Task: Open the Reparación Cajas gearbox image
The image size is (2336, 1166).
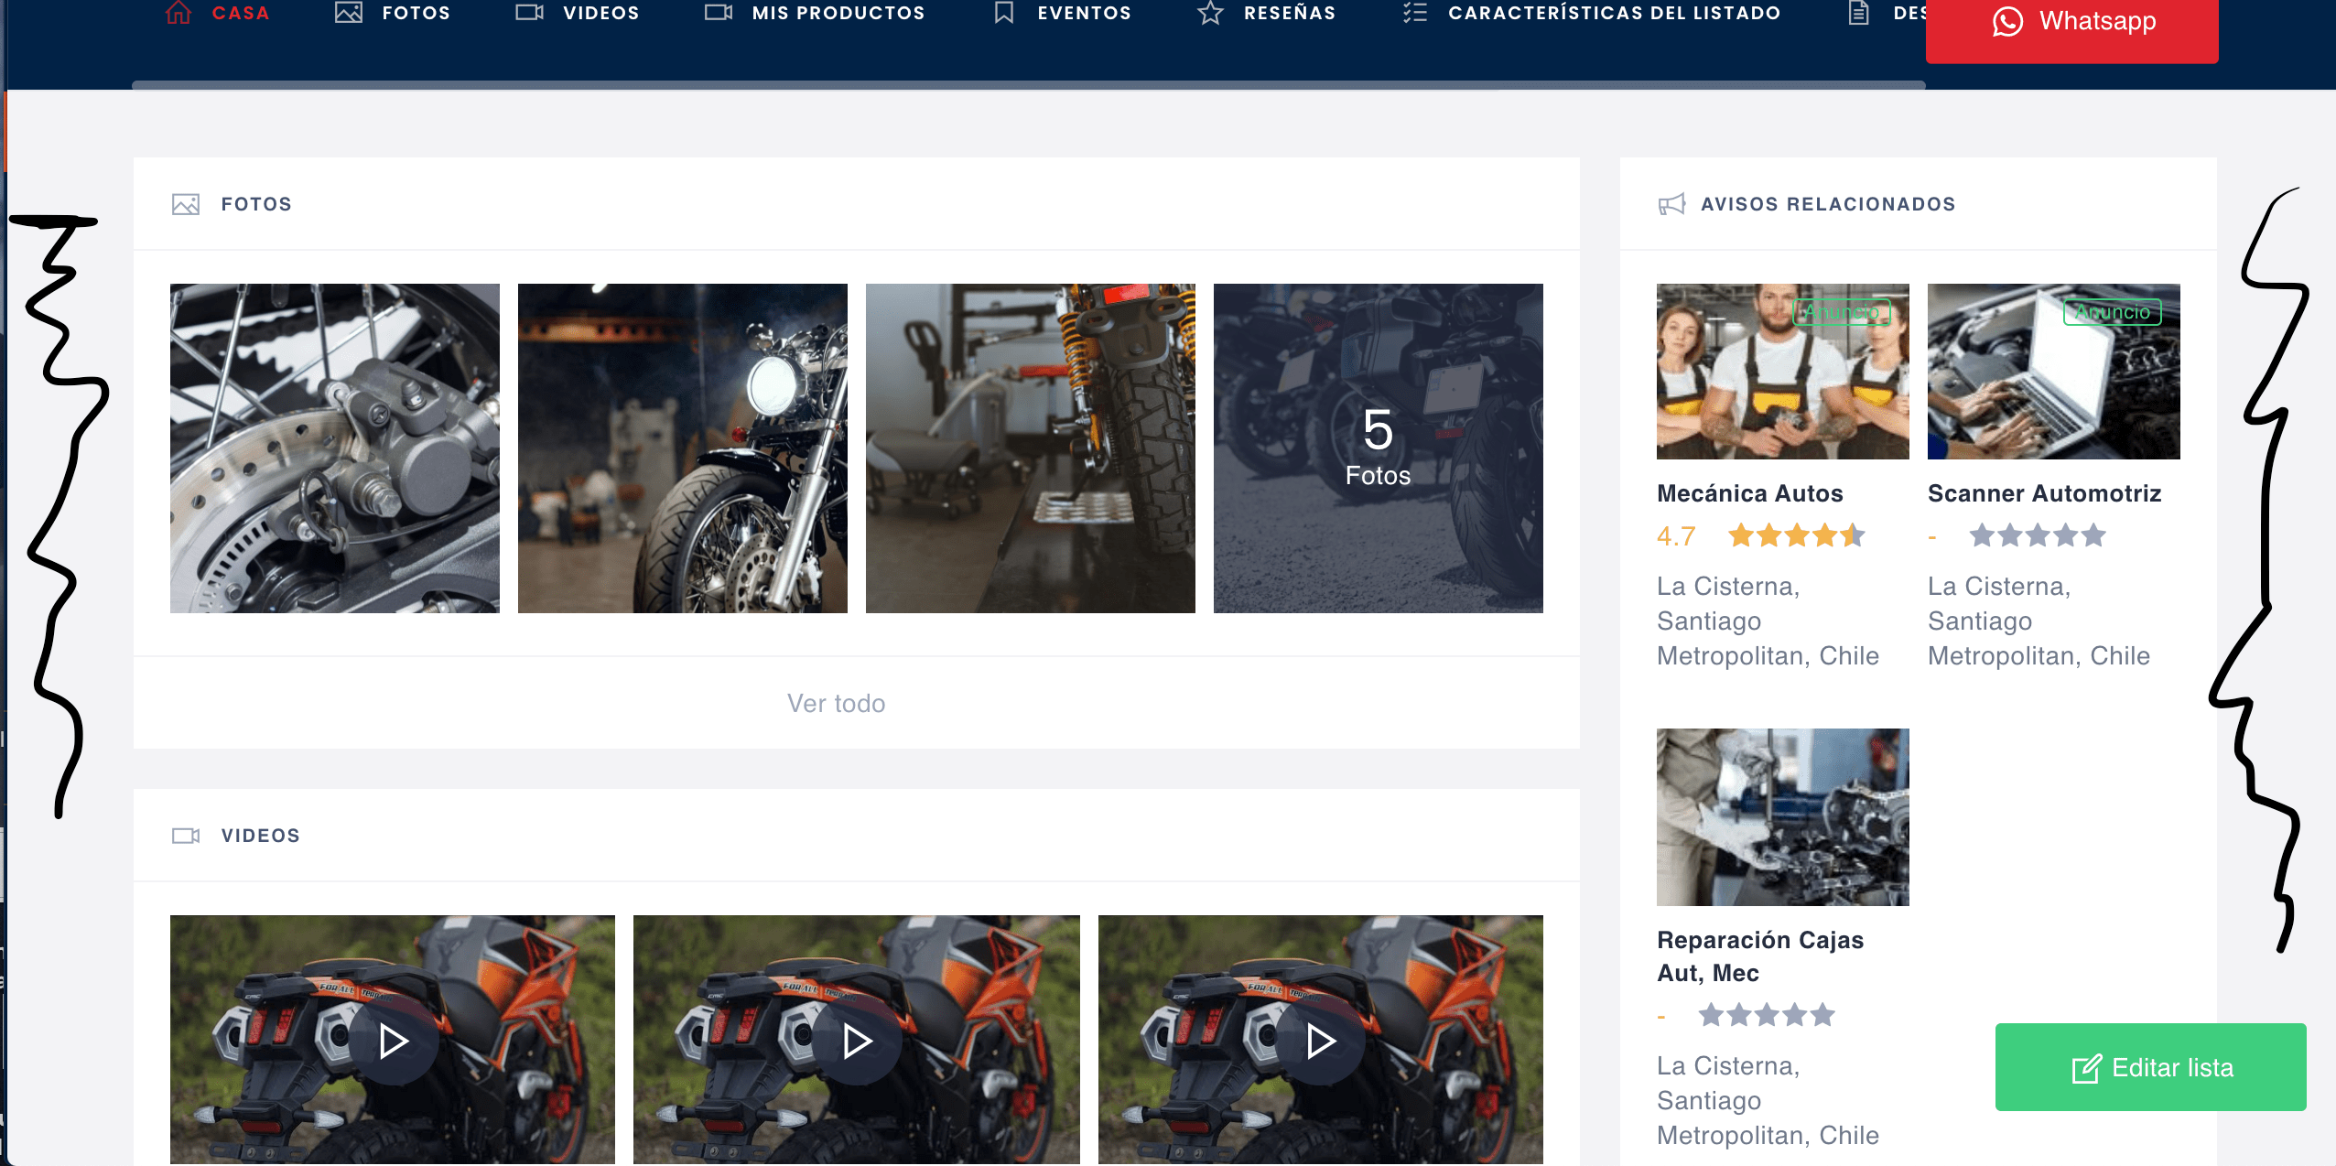Action: point(1783,817)
